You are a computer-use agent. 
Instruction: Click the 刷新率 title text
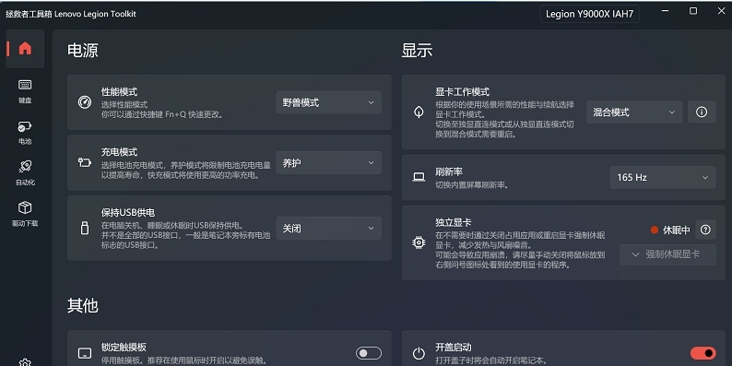click(449, 172)
